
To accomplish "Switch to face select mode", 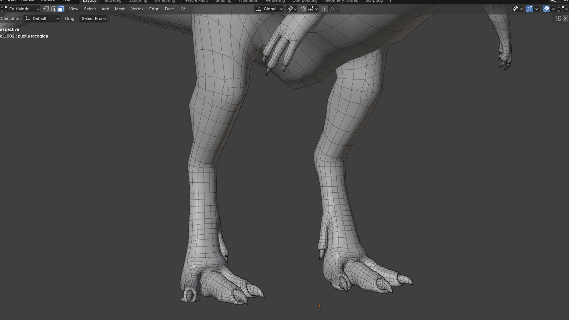I will [x=61, y=9].
